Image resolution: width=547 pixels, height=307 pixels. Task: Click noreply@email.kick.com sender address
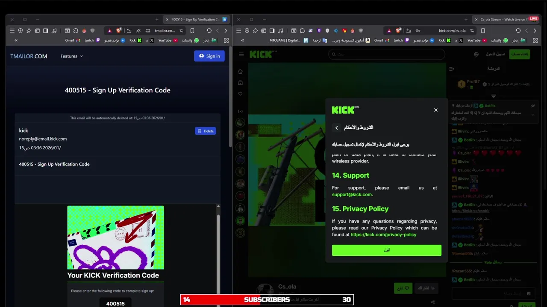tap(43, 139)
